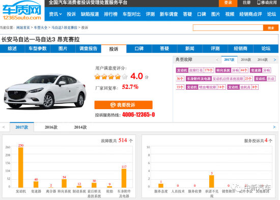Click the orange 搜索 button

point(271,28)
